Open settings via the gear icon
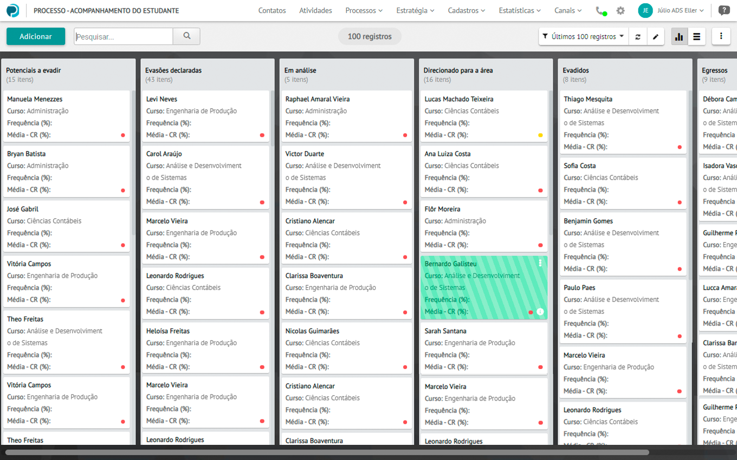The height and width of the screenshot is (460, 737). pos(620,11)
